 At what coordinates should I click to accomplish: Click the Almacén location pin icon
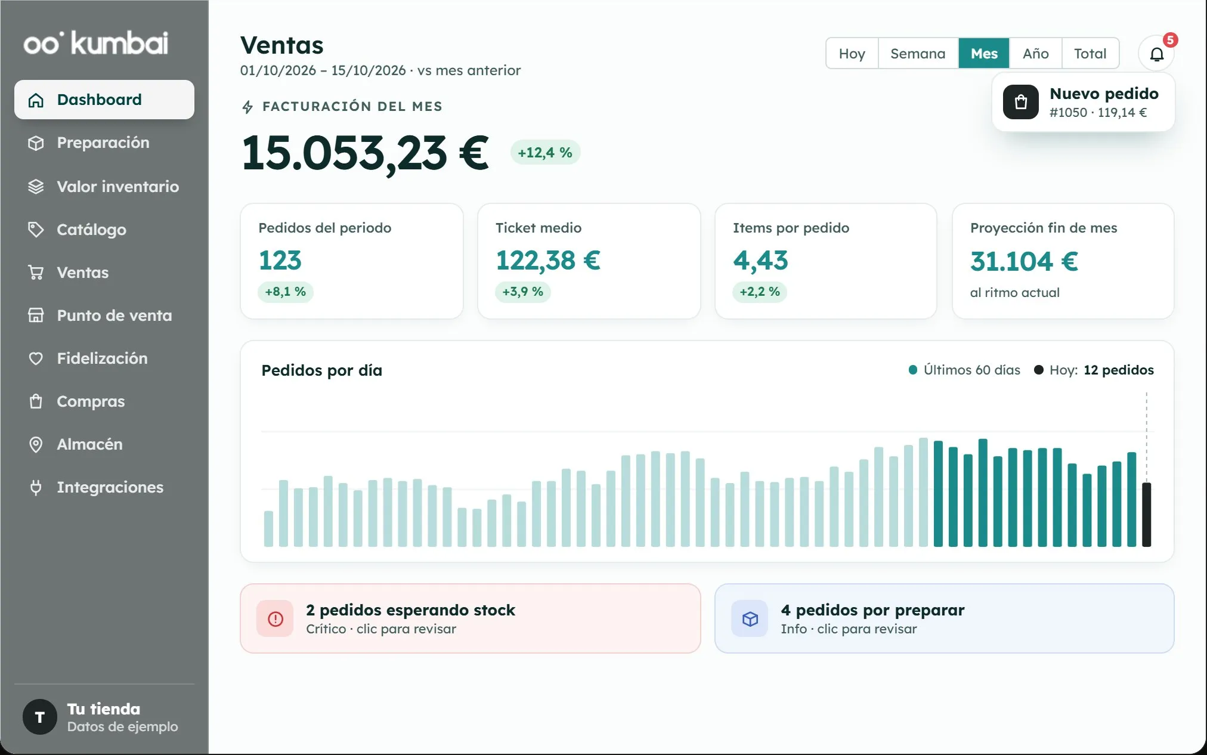36,444
